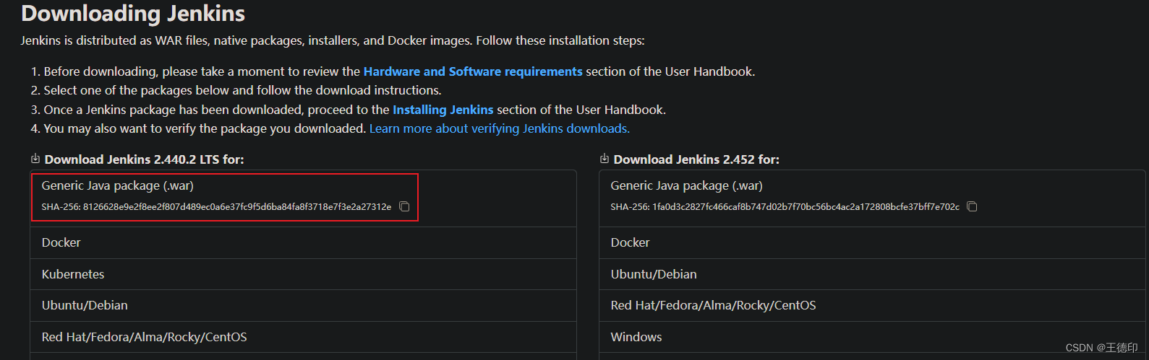Select Docker under LTS downloads
Viewport: 1149px width, 360px height.
click(x=303, y=243)
